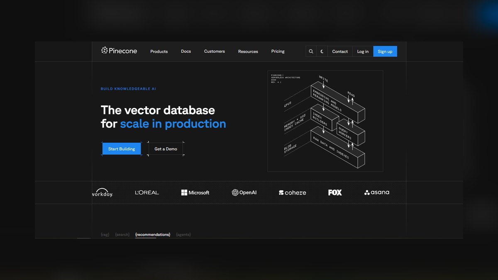Click the Workday customer logo
The height and width of the screenshot is (280, 498).
pyautogui.click(x=102, y=193)
